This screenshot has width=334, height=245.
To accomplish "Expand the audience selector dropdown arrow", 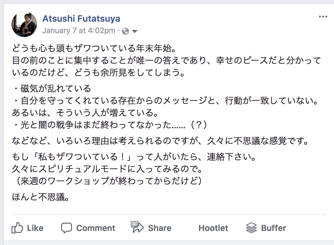I will [x=135, y=31].
